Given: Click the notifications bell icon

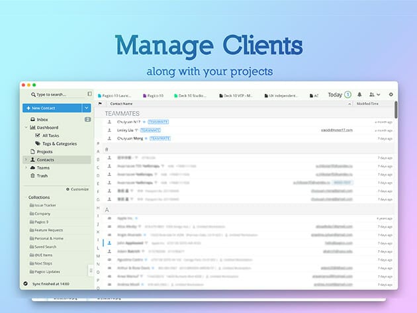Looking at the screenshot, I should click(359, 95).
